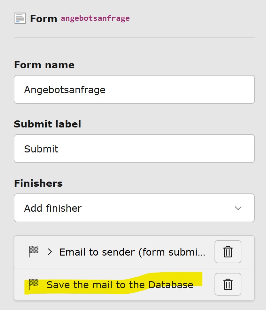Expand the Email to sender finisher chevron
266x310 pixels.
click(50, 252)
